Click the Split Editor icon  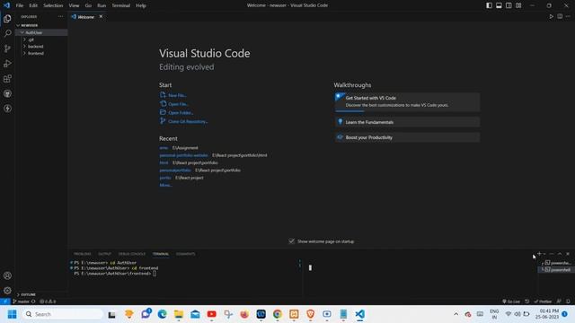(x=560, y=16)
